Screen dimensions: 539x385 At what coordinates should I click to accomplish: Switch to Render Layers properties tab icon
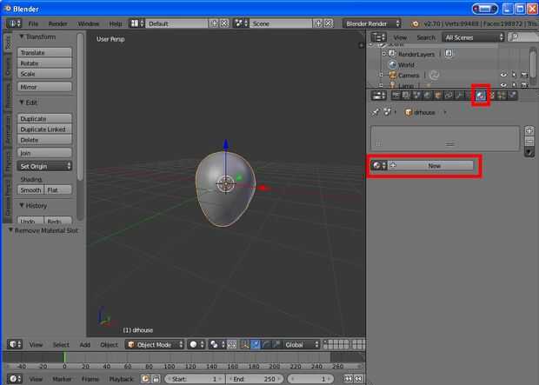[x=406, y=96]
